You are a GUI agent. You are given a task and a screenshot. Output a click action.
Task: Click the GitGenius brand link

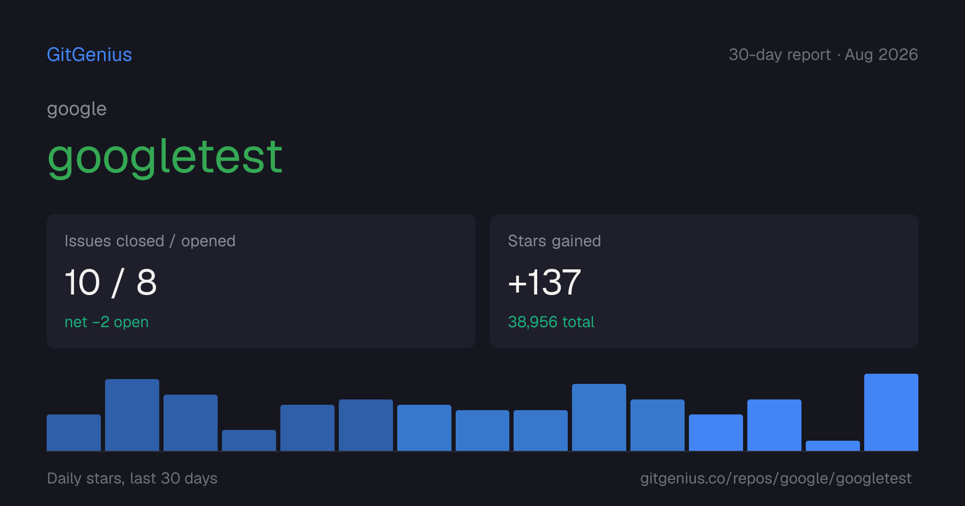coord(90,55)
